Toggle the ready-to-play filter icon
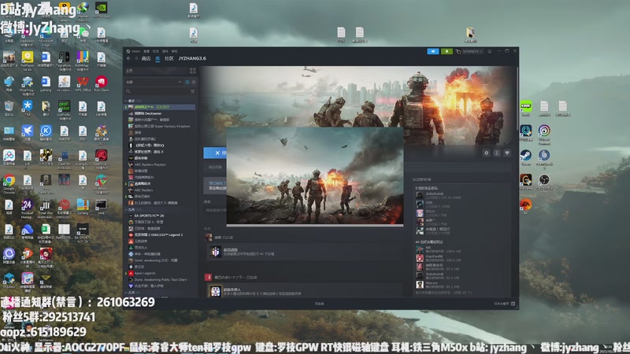Image resolution: width=630 pixels, height=354 pixels. (194, 82)
